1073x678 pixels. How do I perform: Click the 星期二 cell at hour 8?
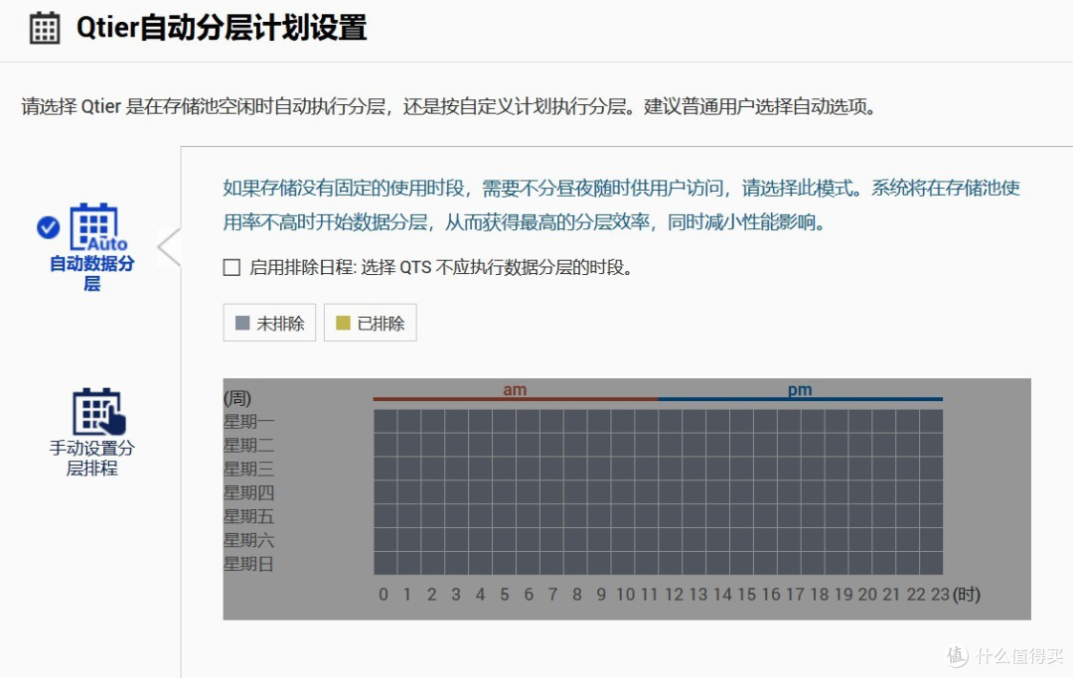point(575,445)
